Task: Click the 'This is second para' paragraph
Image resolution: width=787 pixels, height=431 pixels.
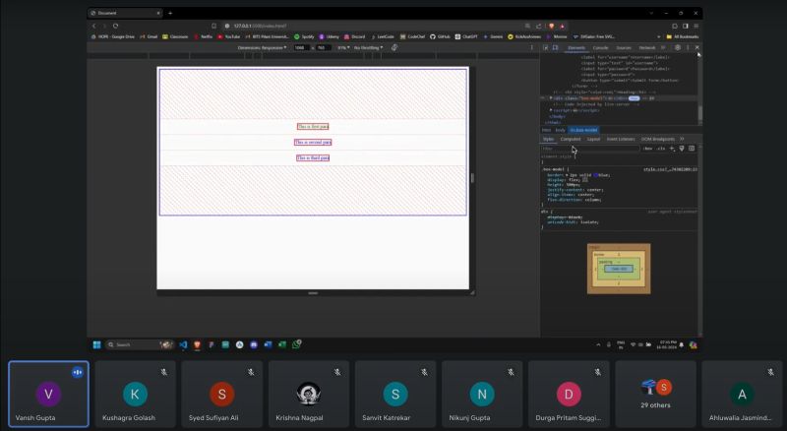Action: [x=313, y=142]
